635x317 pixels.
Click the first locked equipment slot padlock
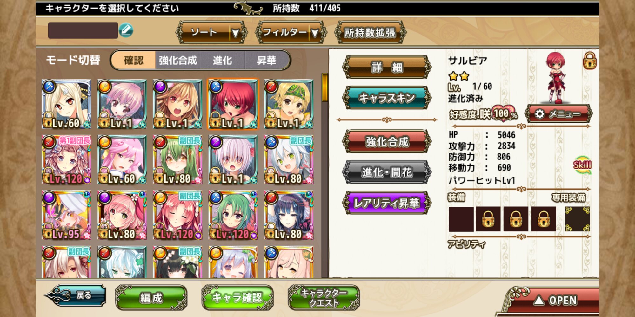488,219
